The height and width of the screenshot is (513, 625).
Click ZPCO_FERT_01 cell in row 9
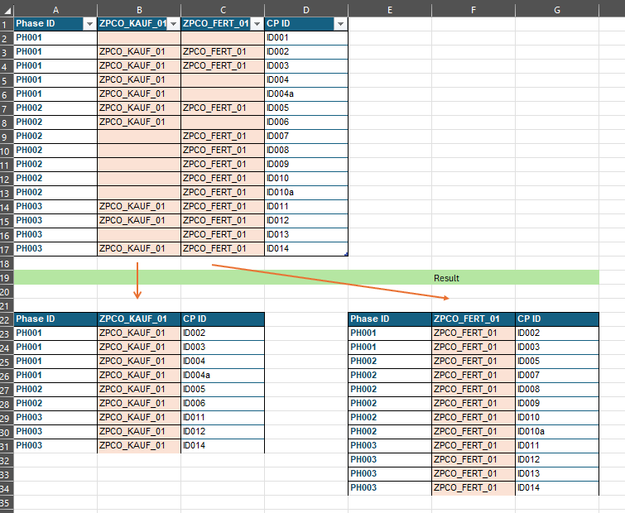pos(223,137)
